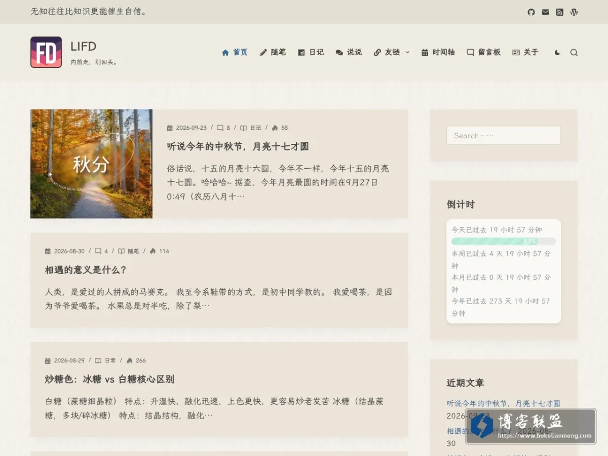Image resolution: width=608 pixels, height=456 pixels.
Task: Click the 今年已过去 273 天 countdown text
Action: [501, 307]
